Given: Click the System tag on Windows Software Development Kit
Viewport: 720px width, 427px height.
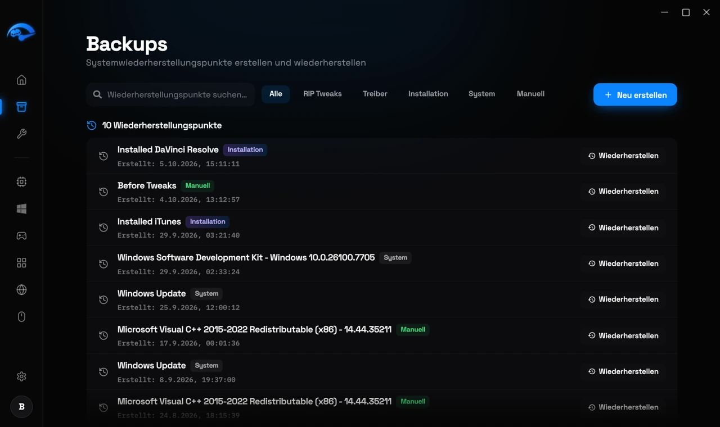Looking at the screenshot, I should tap(395, 257).
